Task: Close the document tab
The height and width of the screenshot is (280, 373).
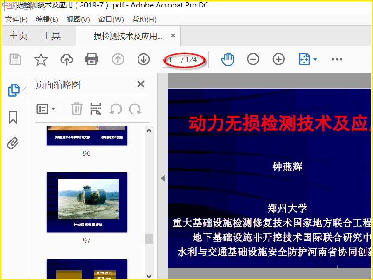Action: coord(173,36)
